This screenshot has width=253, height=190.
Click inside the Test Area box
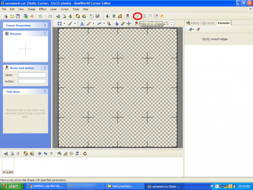pyautogui.click(x=25, y=113)
